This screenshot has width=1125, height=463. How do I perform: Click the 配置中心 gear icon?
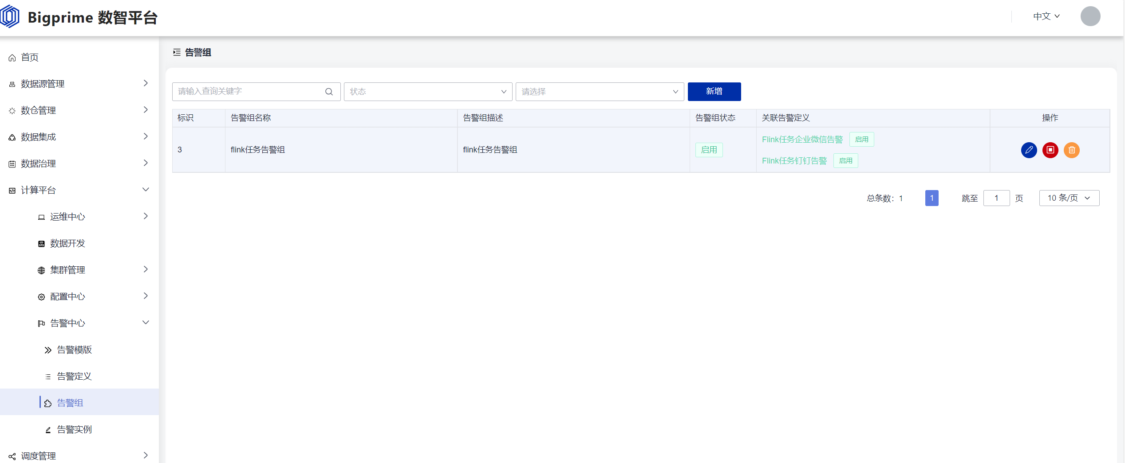coord(41,297)
